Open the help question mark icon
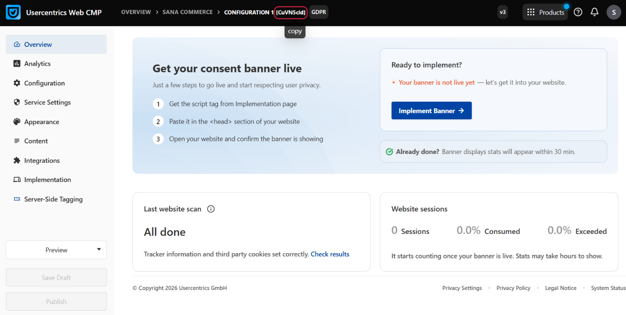The width and height of the screenshot is (626, 315). point(578,12)
